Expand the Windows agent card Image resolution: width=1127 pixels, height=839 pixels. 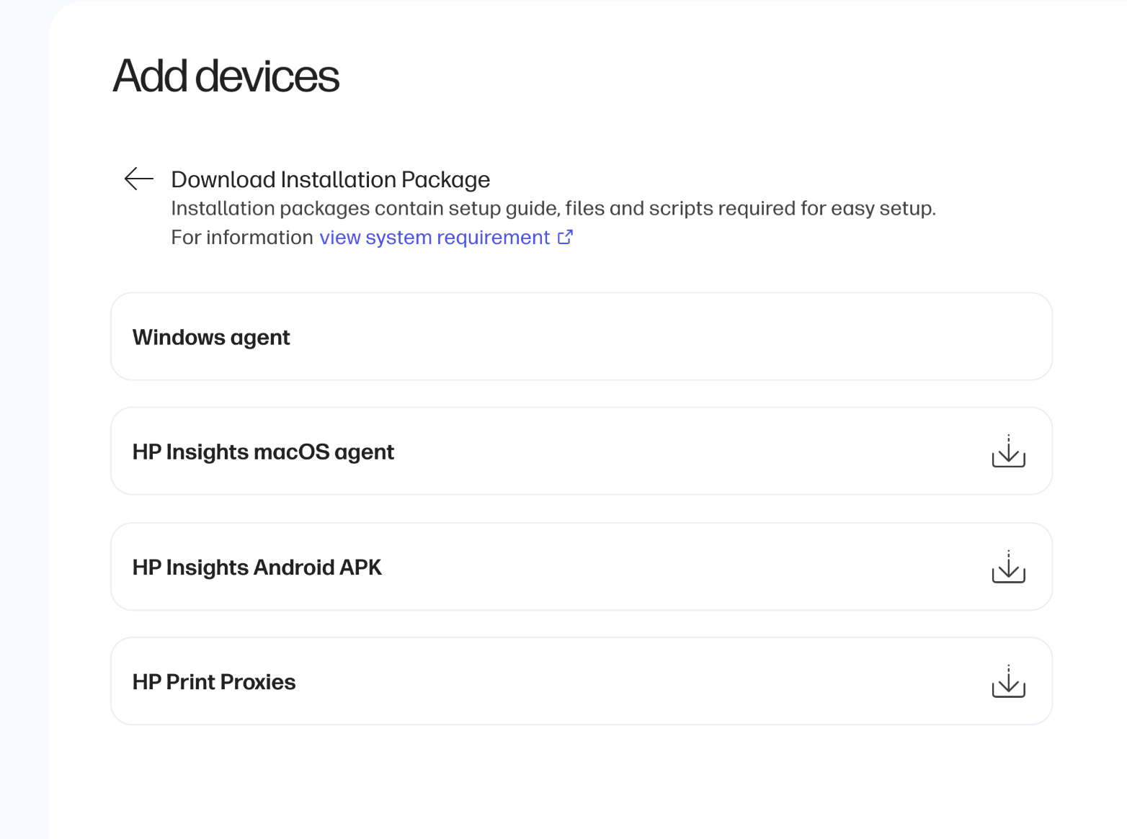coord(582,336)
